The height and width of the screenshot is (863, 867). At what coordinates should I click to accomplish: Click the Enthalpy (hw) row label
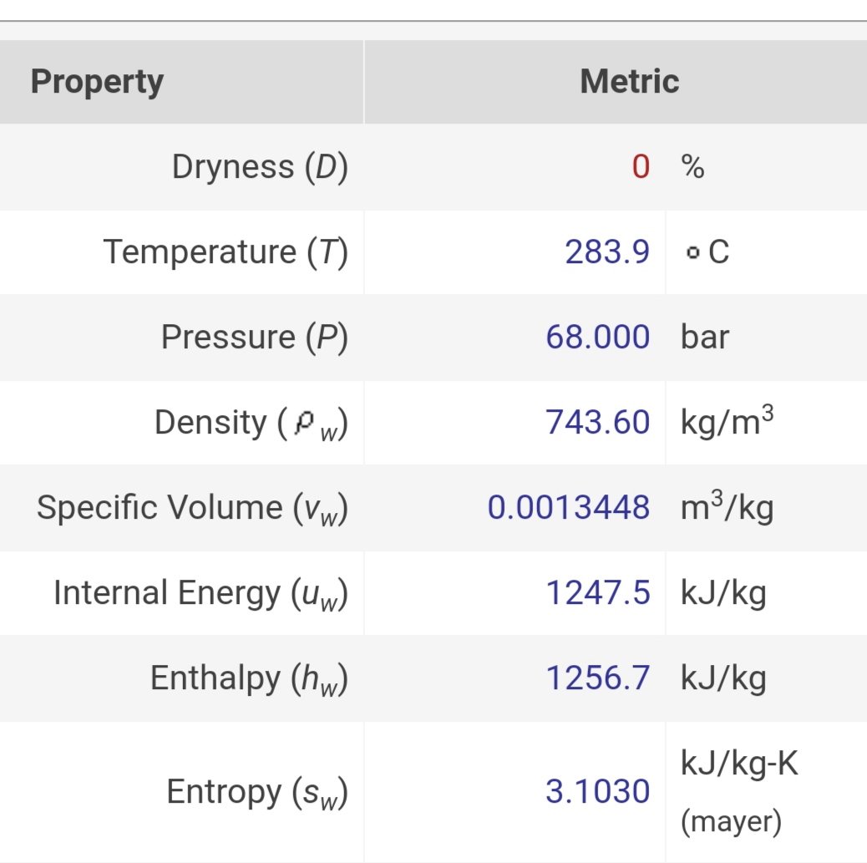point(248,678)
